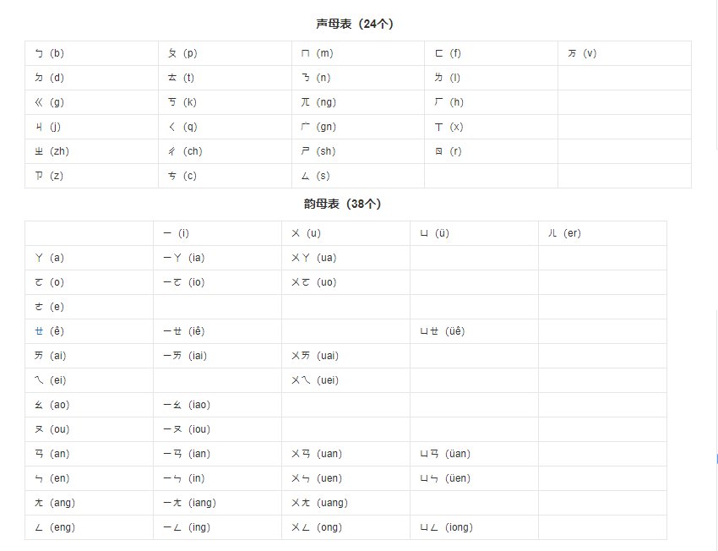Image resolution: width=718 pixels, height=551 pixels.
Task: Select the ㄫ (ng) cell
Action: click(x=358, y=102)
